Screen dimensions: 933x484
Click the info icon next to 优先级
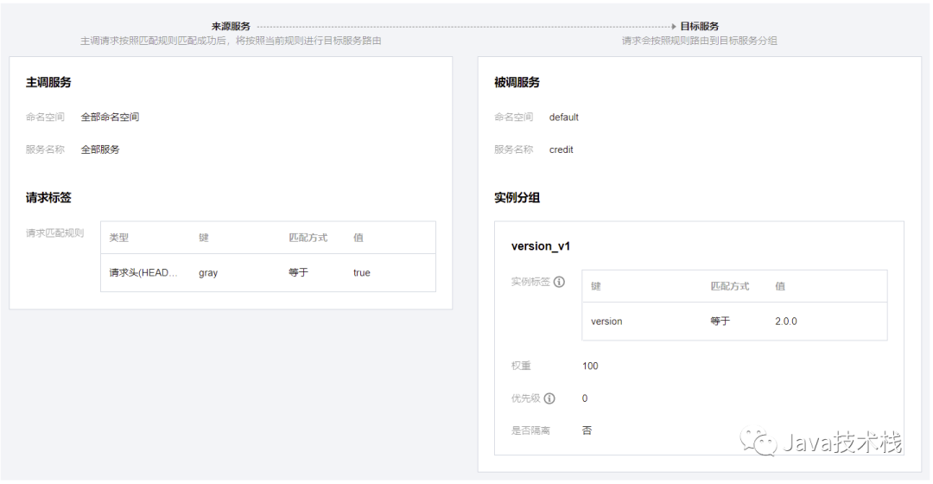pyautogui.click(x=549, y=398)
